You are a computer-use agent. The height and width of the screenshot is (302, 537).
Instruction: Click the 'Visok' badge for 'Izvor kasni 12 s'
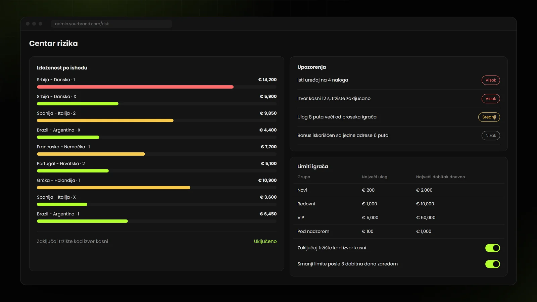point(491,99)
